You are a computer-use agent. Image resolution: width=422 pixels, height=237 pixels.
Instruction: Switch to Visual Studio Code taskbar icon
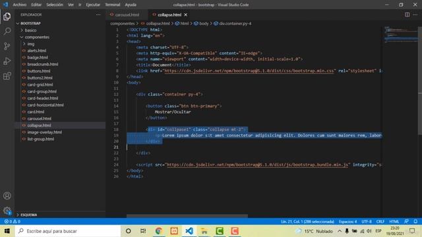(x=189, y=231)
